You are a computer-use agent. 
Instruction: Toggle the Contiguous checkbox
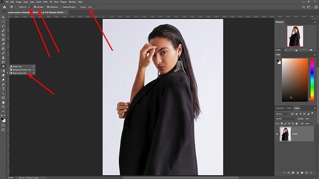coord(48,7)
